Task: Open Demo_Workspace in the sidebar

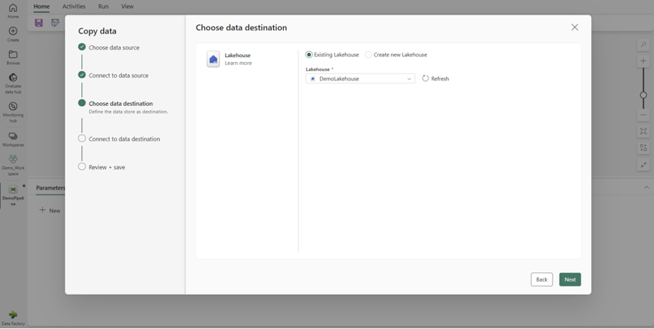Action: click(13, 165)
